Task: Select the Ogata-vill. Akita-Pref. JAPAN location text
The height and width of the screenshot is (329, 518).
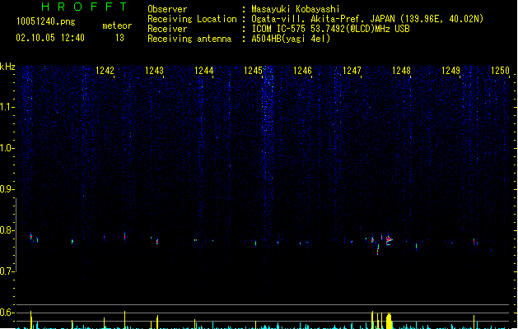Action: pos(367,19)
